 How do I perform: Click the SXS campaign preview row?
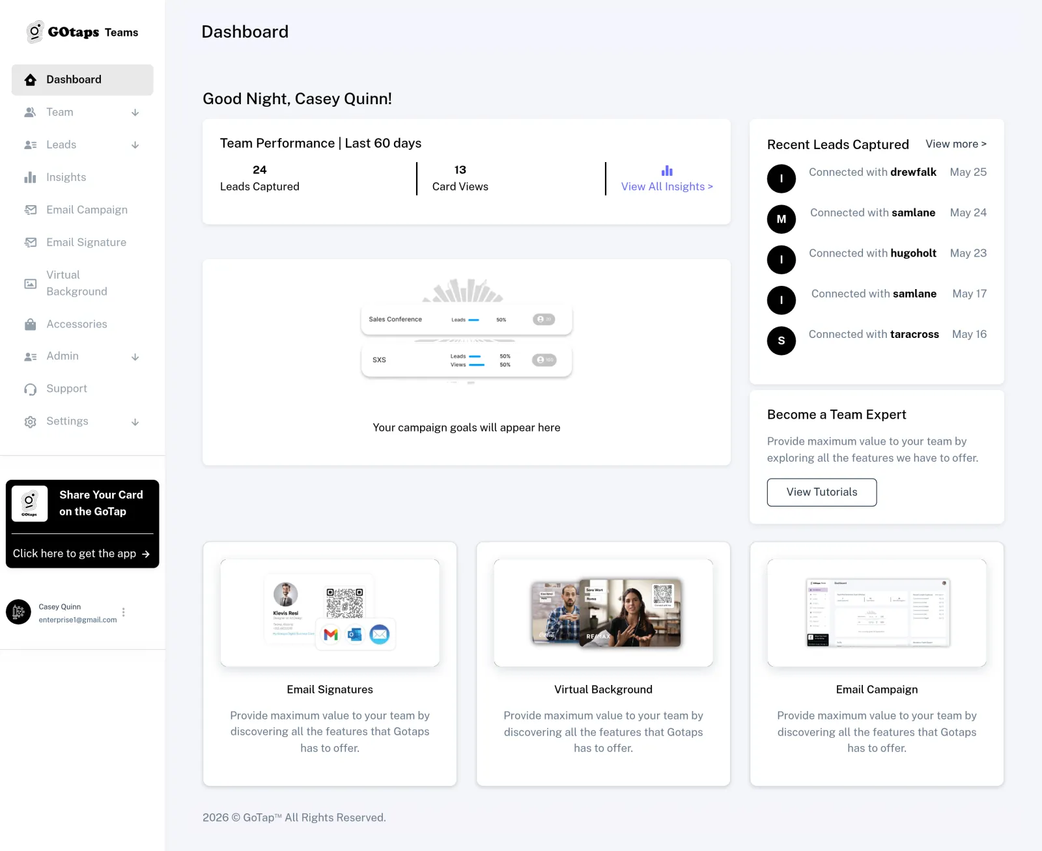pyautogui.click(x=466, y=360)
